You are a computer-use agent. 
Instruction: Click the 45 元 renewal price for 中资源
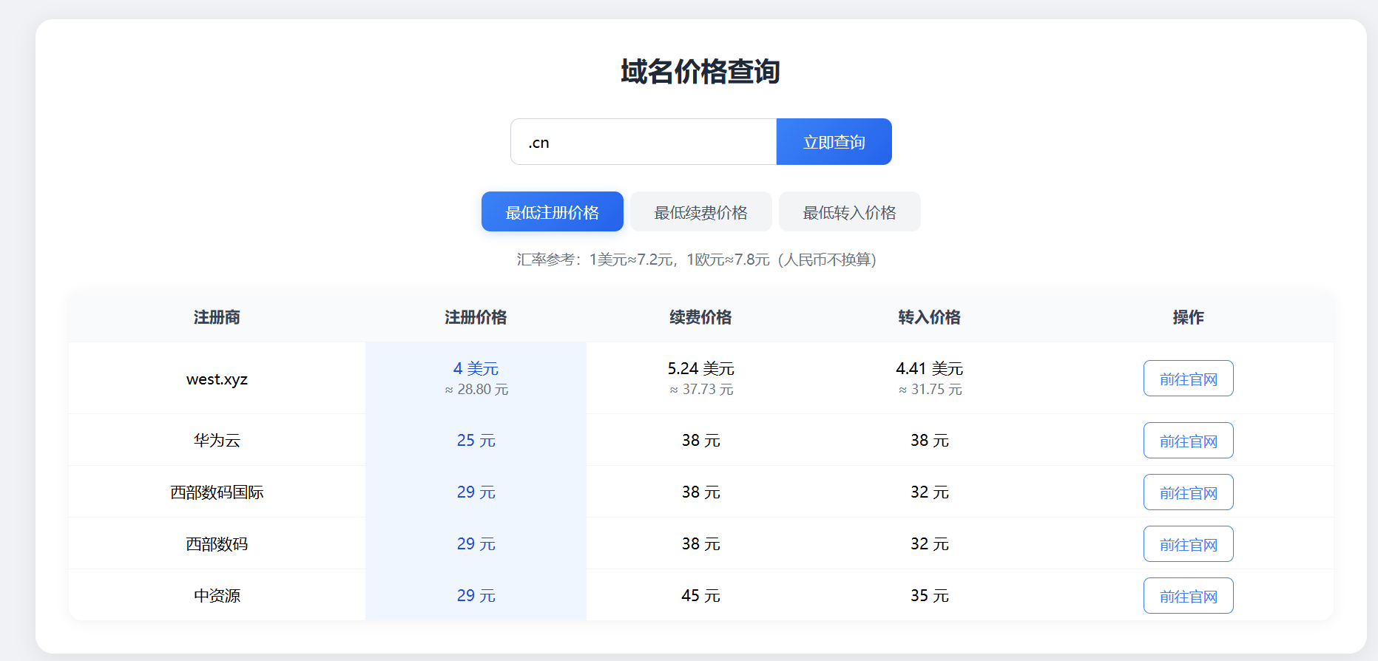(x=700, y=596)
